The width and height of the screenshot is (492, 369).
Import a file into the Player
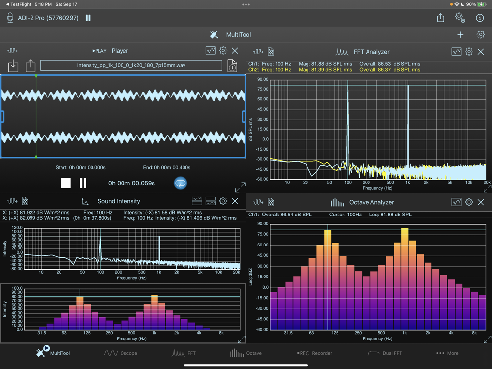(13, 65)
